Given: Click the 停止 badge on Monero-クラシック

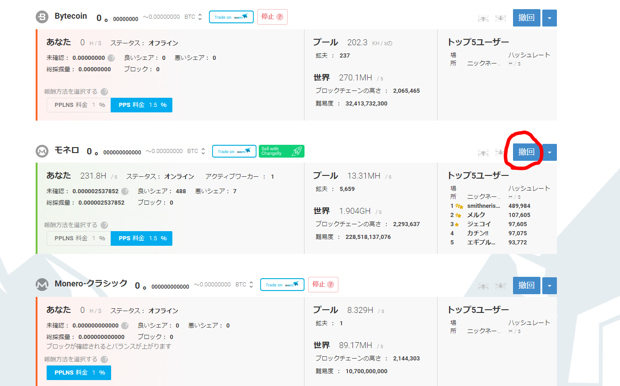Looking at the screenshot, I should coord(323,285).
